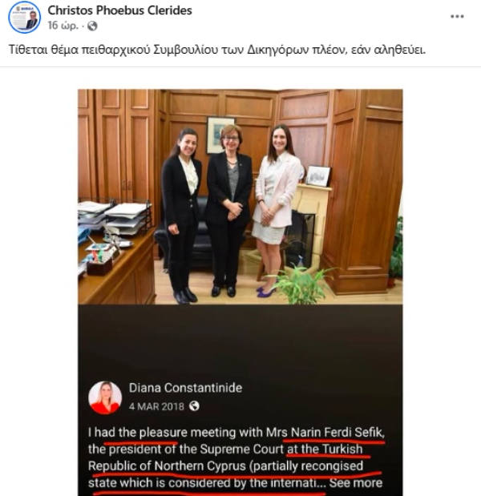Click Diana Constantinide's round profile avatar
The width and height of the screenshot is (481, 496).
click(105, 397)
